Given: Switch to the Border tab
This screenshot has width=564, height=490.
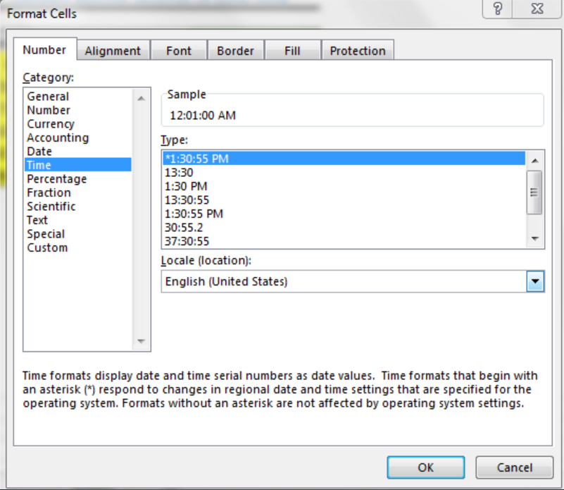Looking at the screenshot, I should pos(236,49).
